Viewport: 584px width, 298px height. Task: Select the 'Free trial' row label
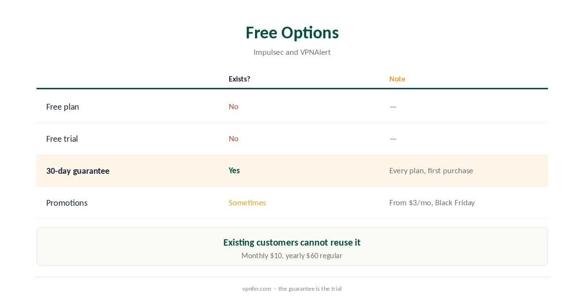click(x=62, y=139)
